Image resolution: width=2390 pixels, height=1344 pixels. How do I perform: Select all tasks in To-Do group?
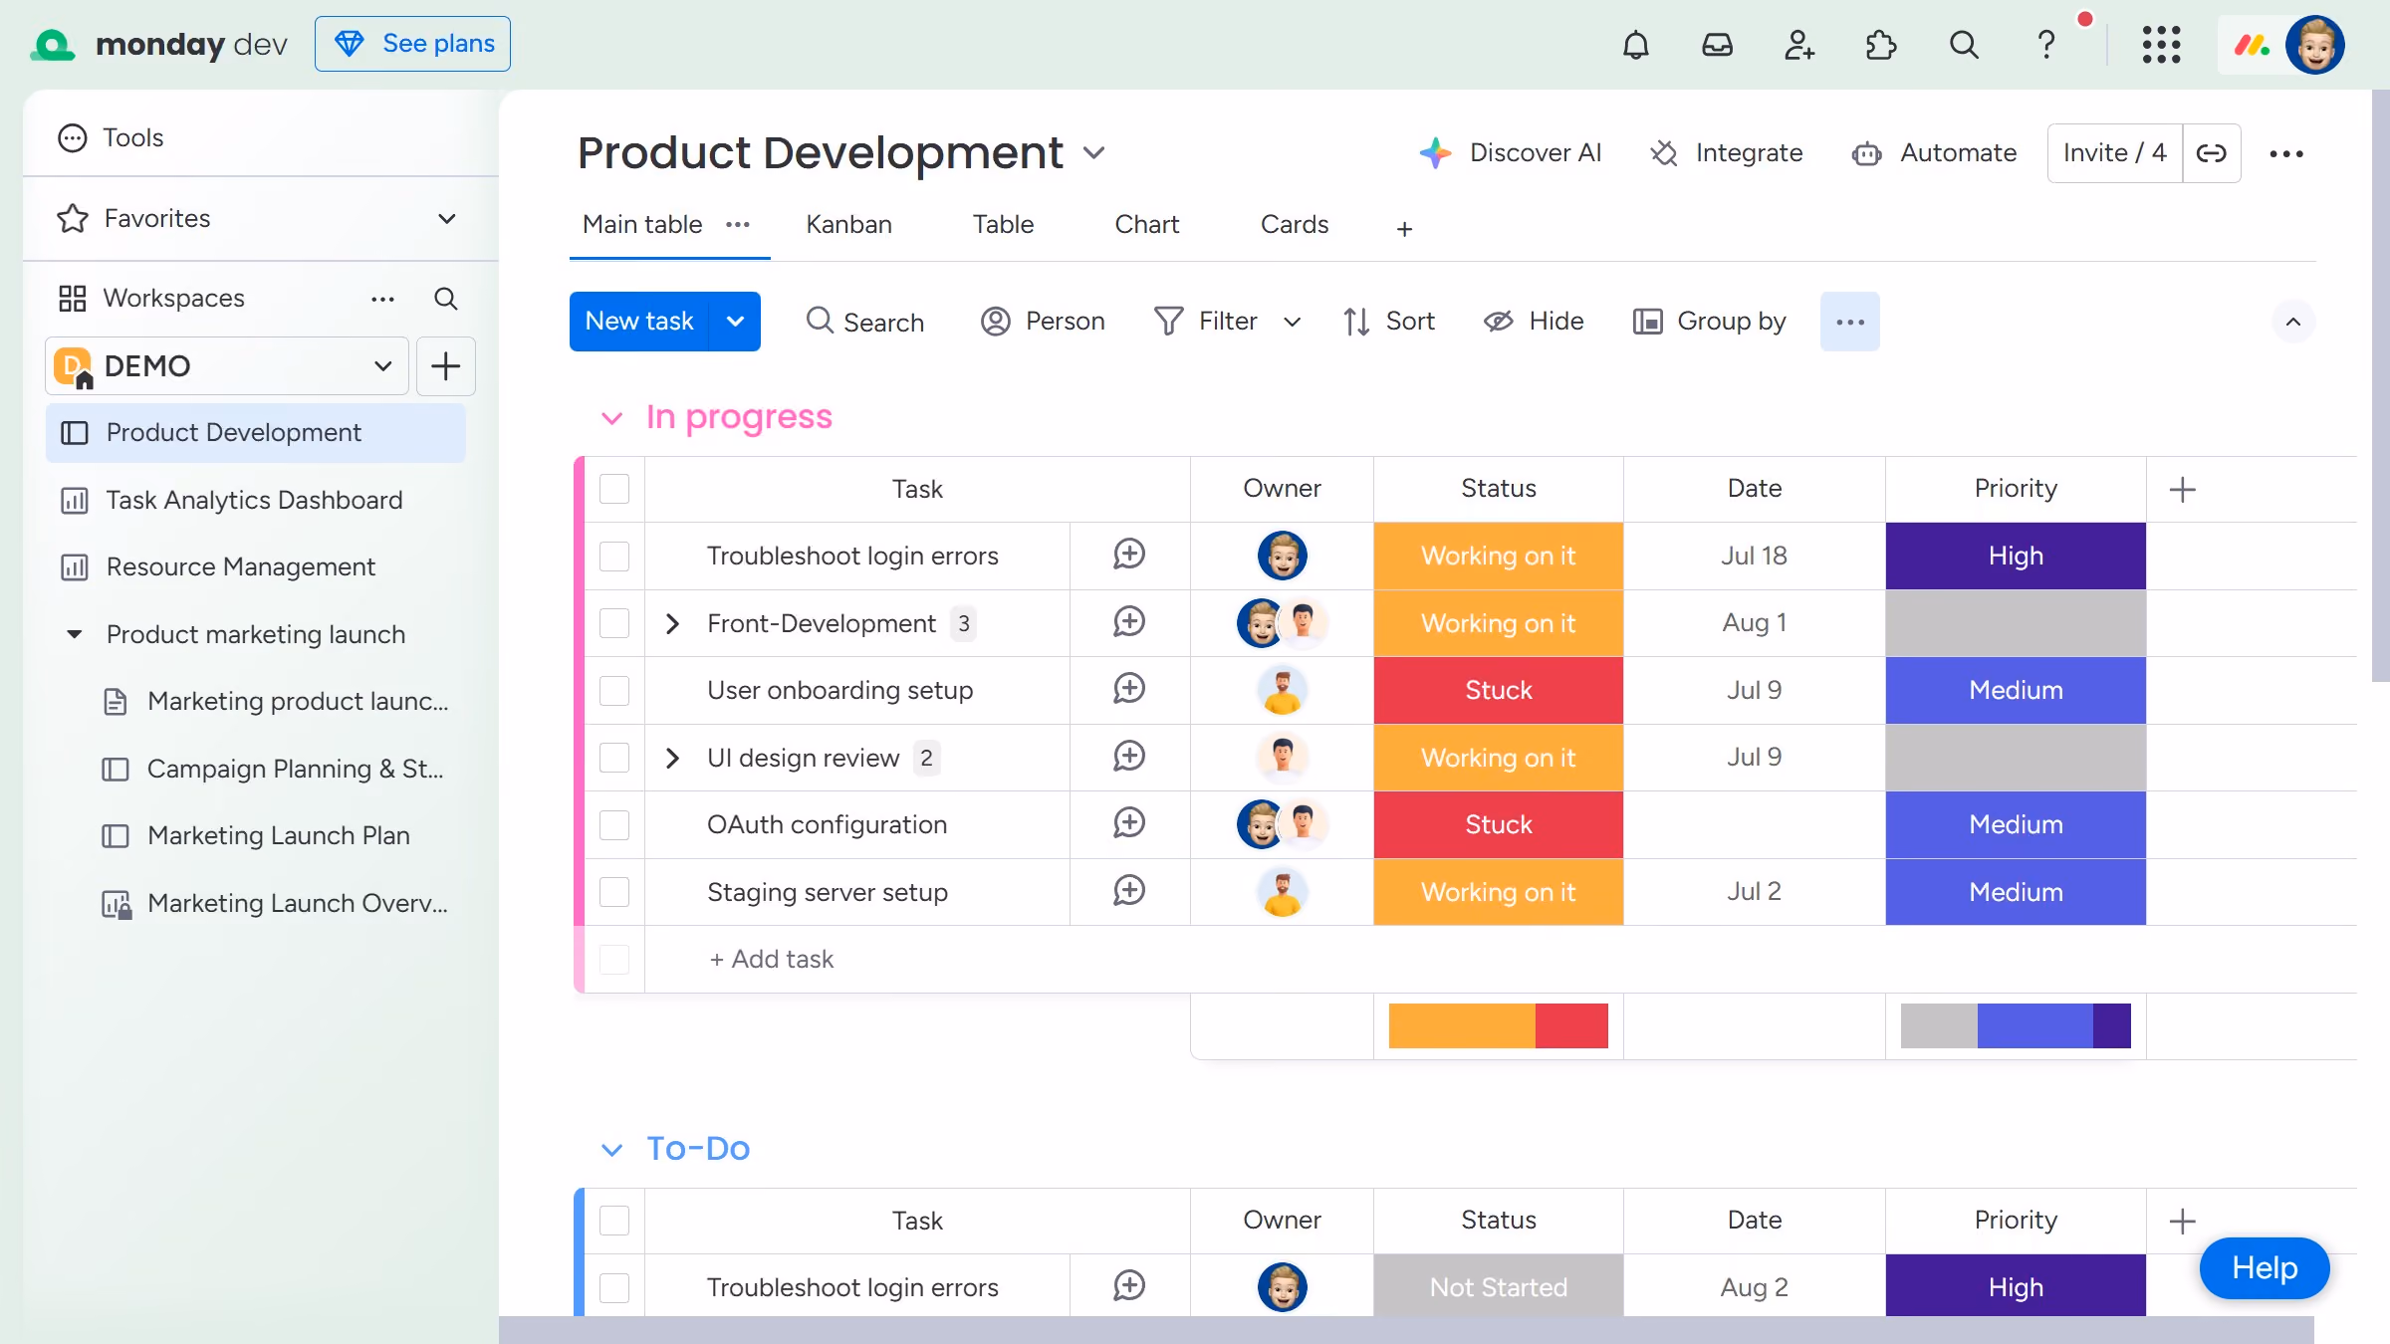click(x=614, y=1221)
